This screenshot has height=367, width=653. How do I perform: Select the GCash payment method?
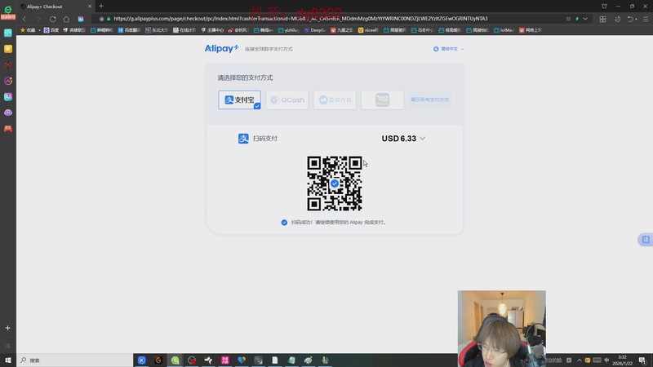click(287, 99)
